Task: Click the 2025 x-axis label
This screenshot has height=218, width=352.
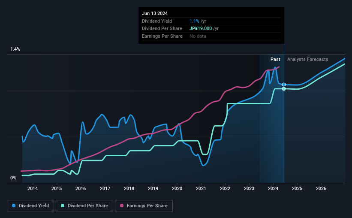Action: 297,188
